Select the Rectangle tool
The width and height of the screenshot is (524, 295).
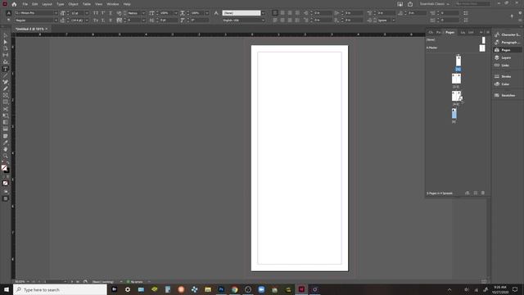pyautogui.click(x=6, y=102)
